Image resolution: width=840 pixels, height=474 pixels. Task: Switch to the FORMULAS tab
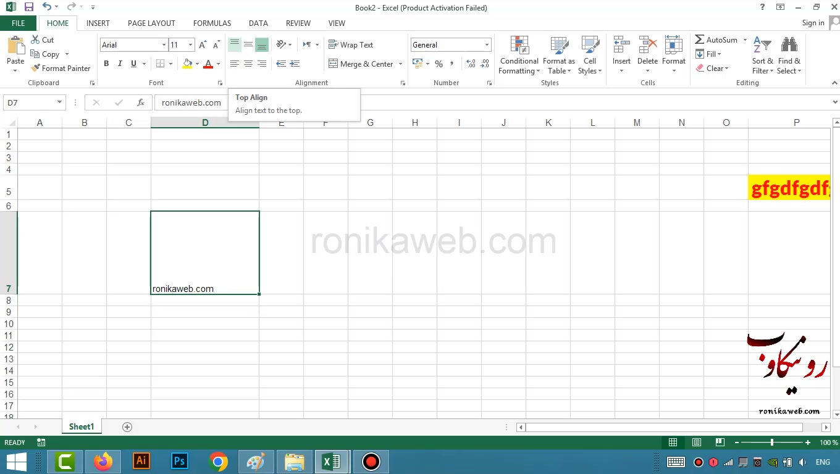click(212, 23)
